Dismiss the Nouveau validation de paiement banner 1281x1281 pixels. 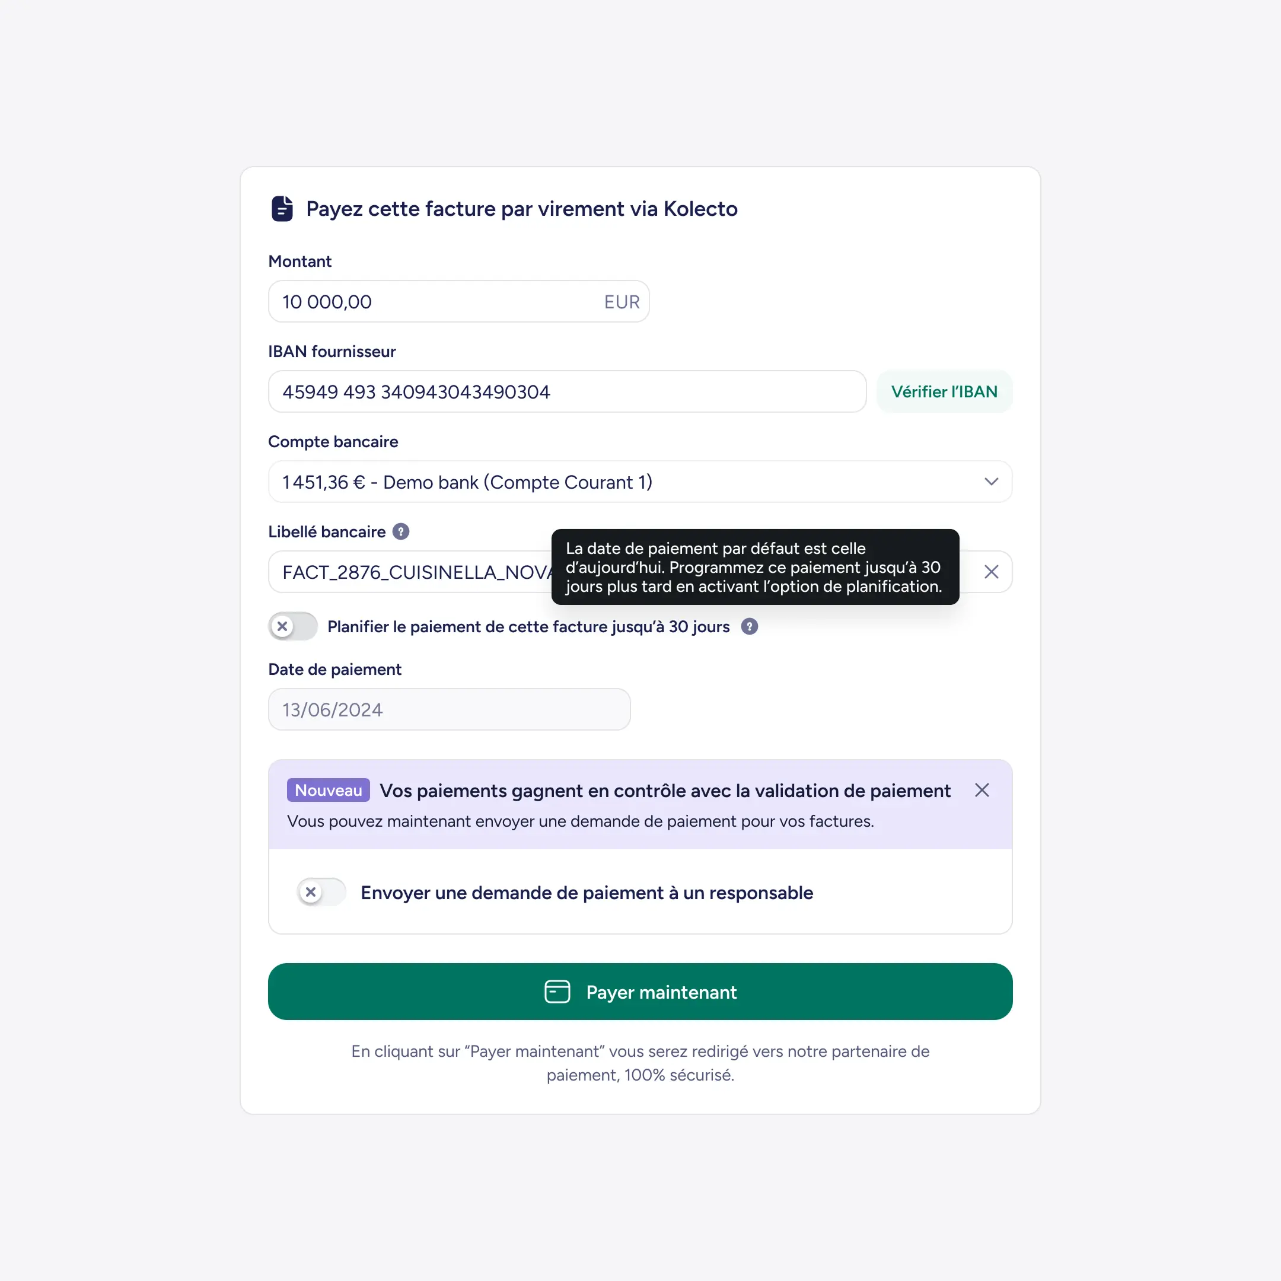tap(982, 790)
